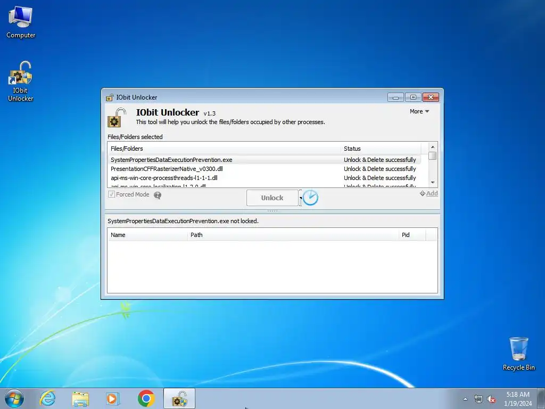The height and width of the screenshot is (409, 545).
Task: Click the title bar padlock icon
Action: (110, 97)
